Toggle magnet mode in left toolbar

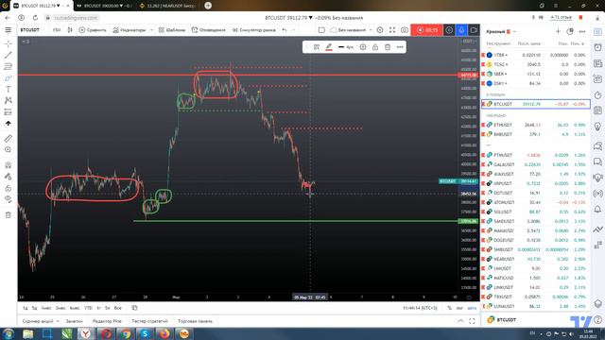[9, 165]
